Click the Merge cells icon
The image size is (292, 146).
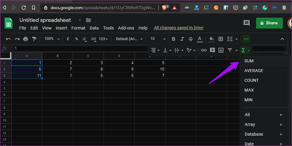point(230,39)
